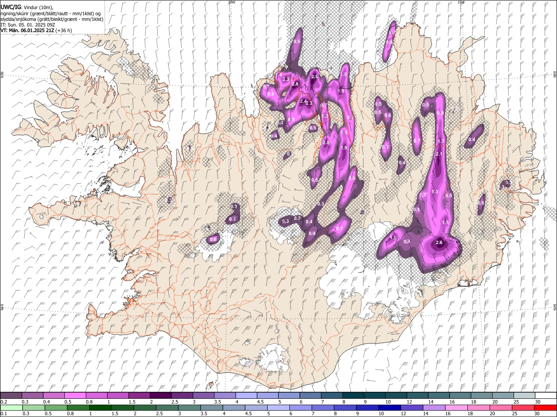Select the light gray snow swatch at 25
Viewport: 557px width, 417px height.
click(x=523, y=395)
